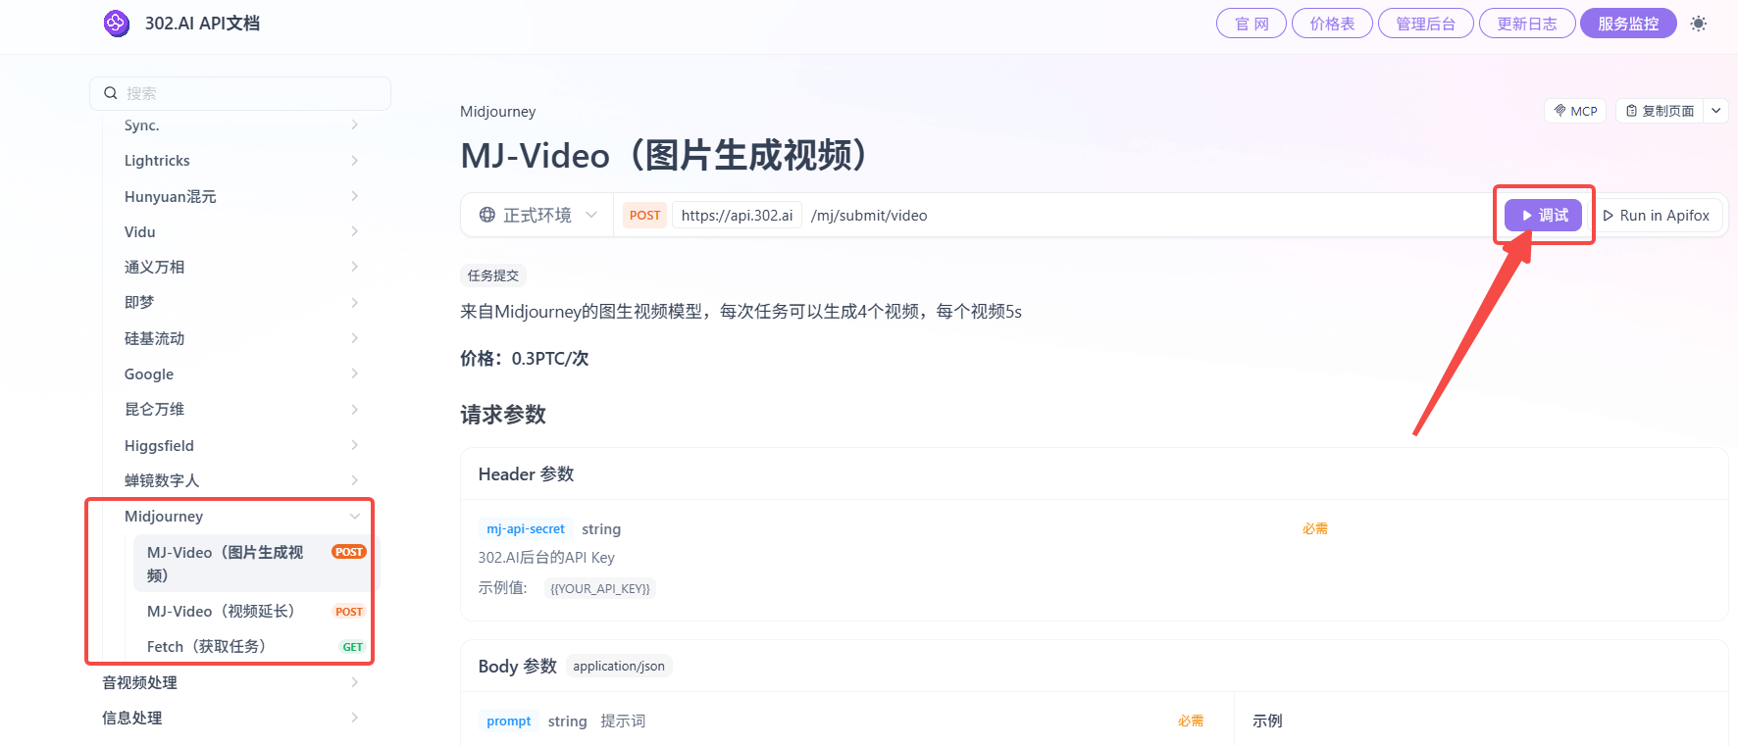1738x746 pixels.
Task: Click the Header 参数 heading
Action: pos(526,474)
